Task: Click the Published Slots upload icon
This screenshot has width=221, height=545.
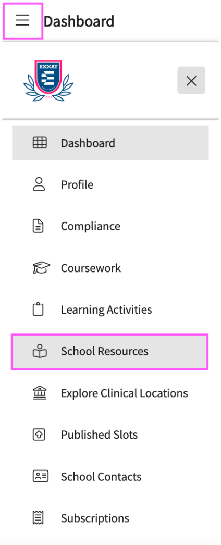Action: [39, 435]
